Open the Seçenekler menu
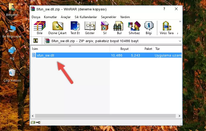The height and width of the screenshot is (131, 206). click(108, 17)
